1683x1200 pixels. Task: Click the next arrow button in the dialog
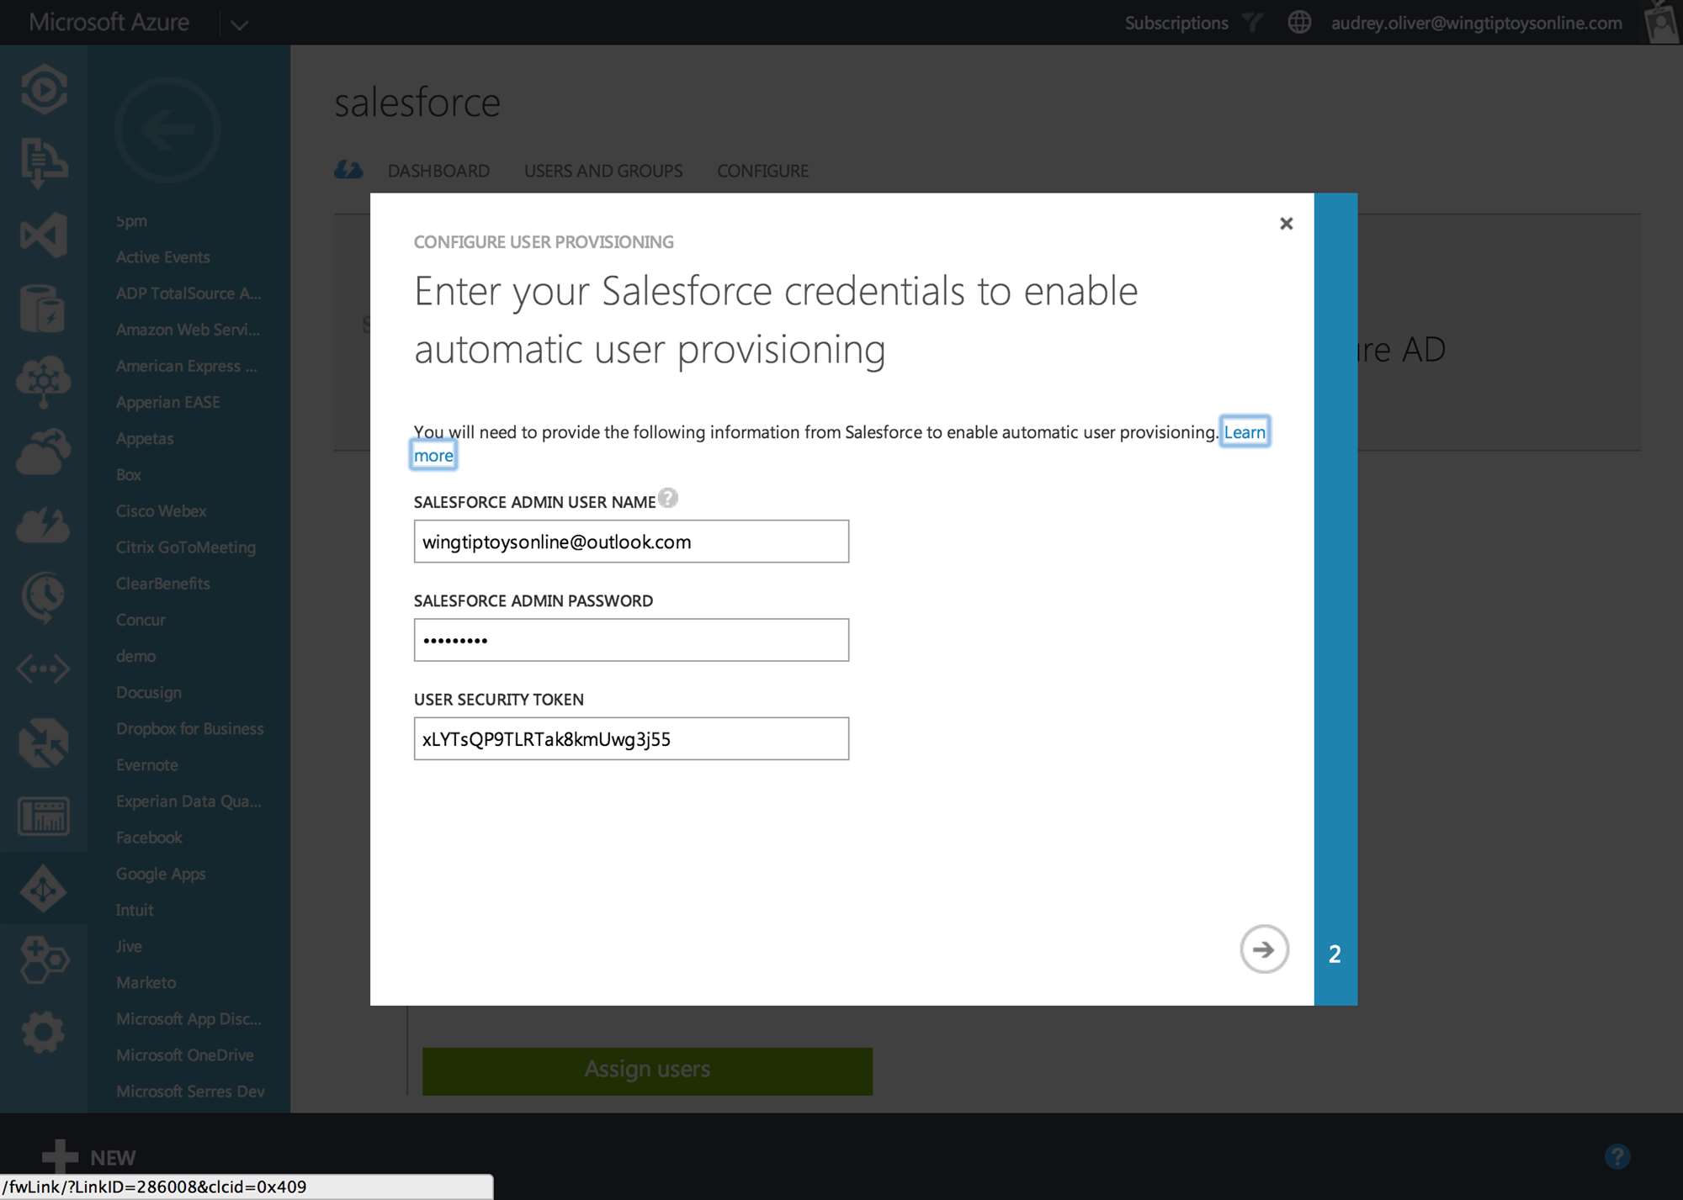pos(1263,949)
